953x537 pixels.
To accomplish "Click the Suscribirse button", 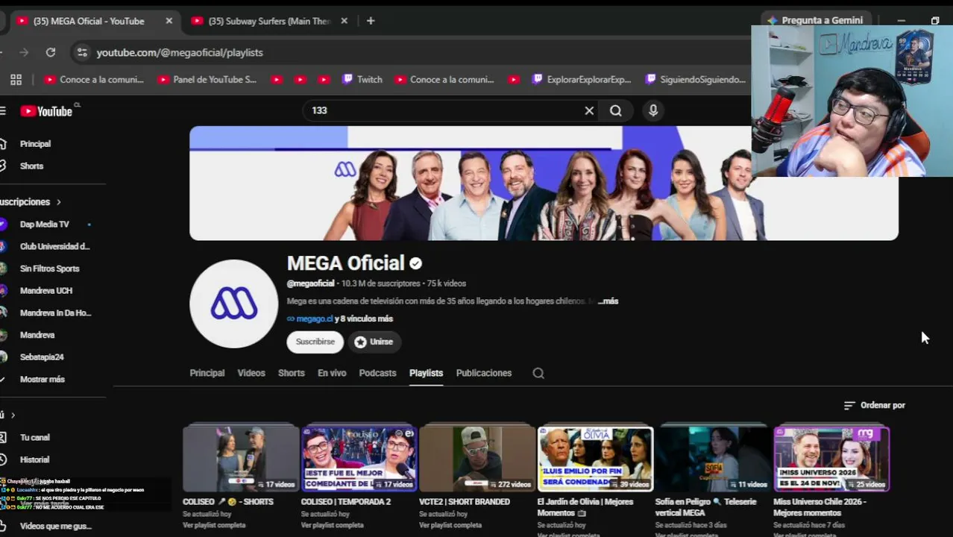I will tap(315, 342).
